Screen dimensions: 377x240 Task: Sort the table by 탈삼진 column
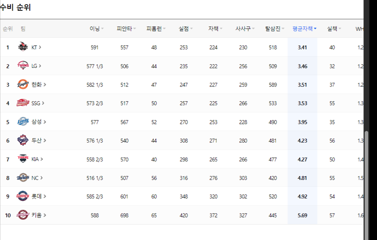click(275, 29)
